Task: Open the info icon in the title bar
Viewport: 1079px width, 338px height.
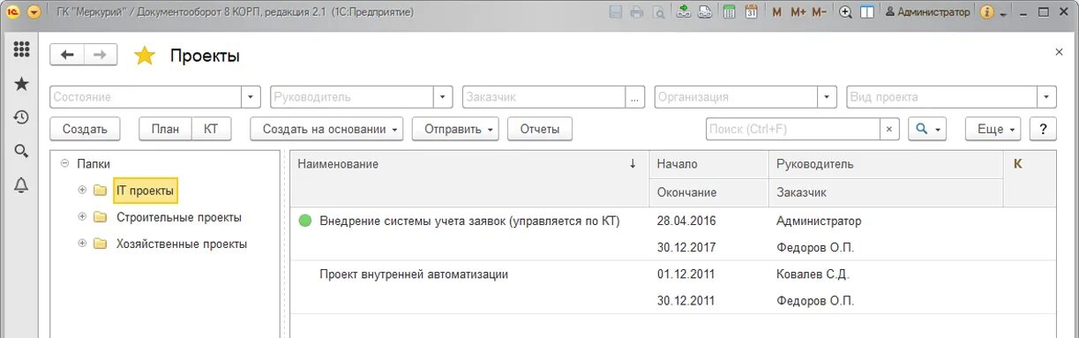Action: [987, 12]
